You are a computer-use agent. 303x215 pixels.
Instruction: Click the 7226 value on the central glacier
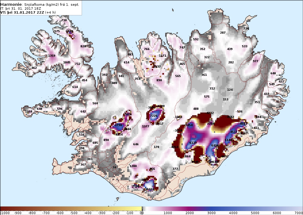154,116
